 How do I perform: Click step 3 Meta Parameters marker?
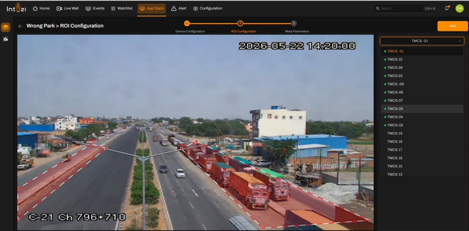(294, 23)
